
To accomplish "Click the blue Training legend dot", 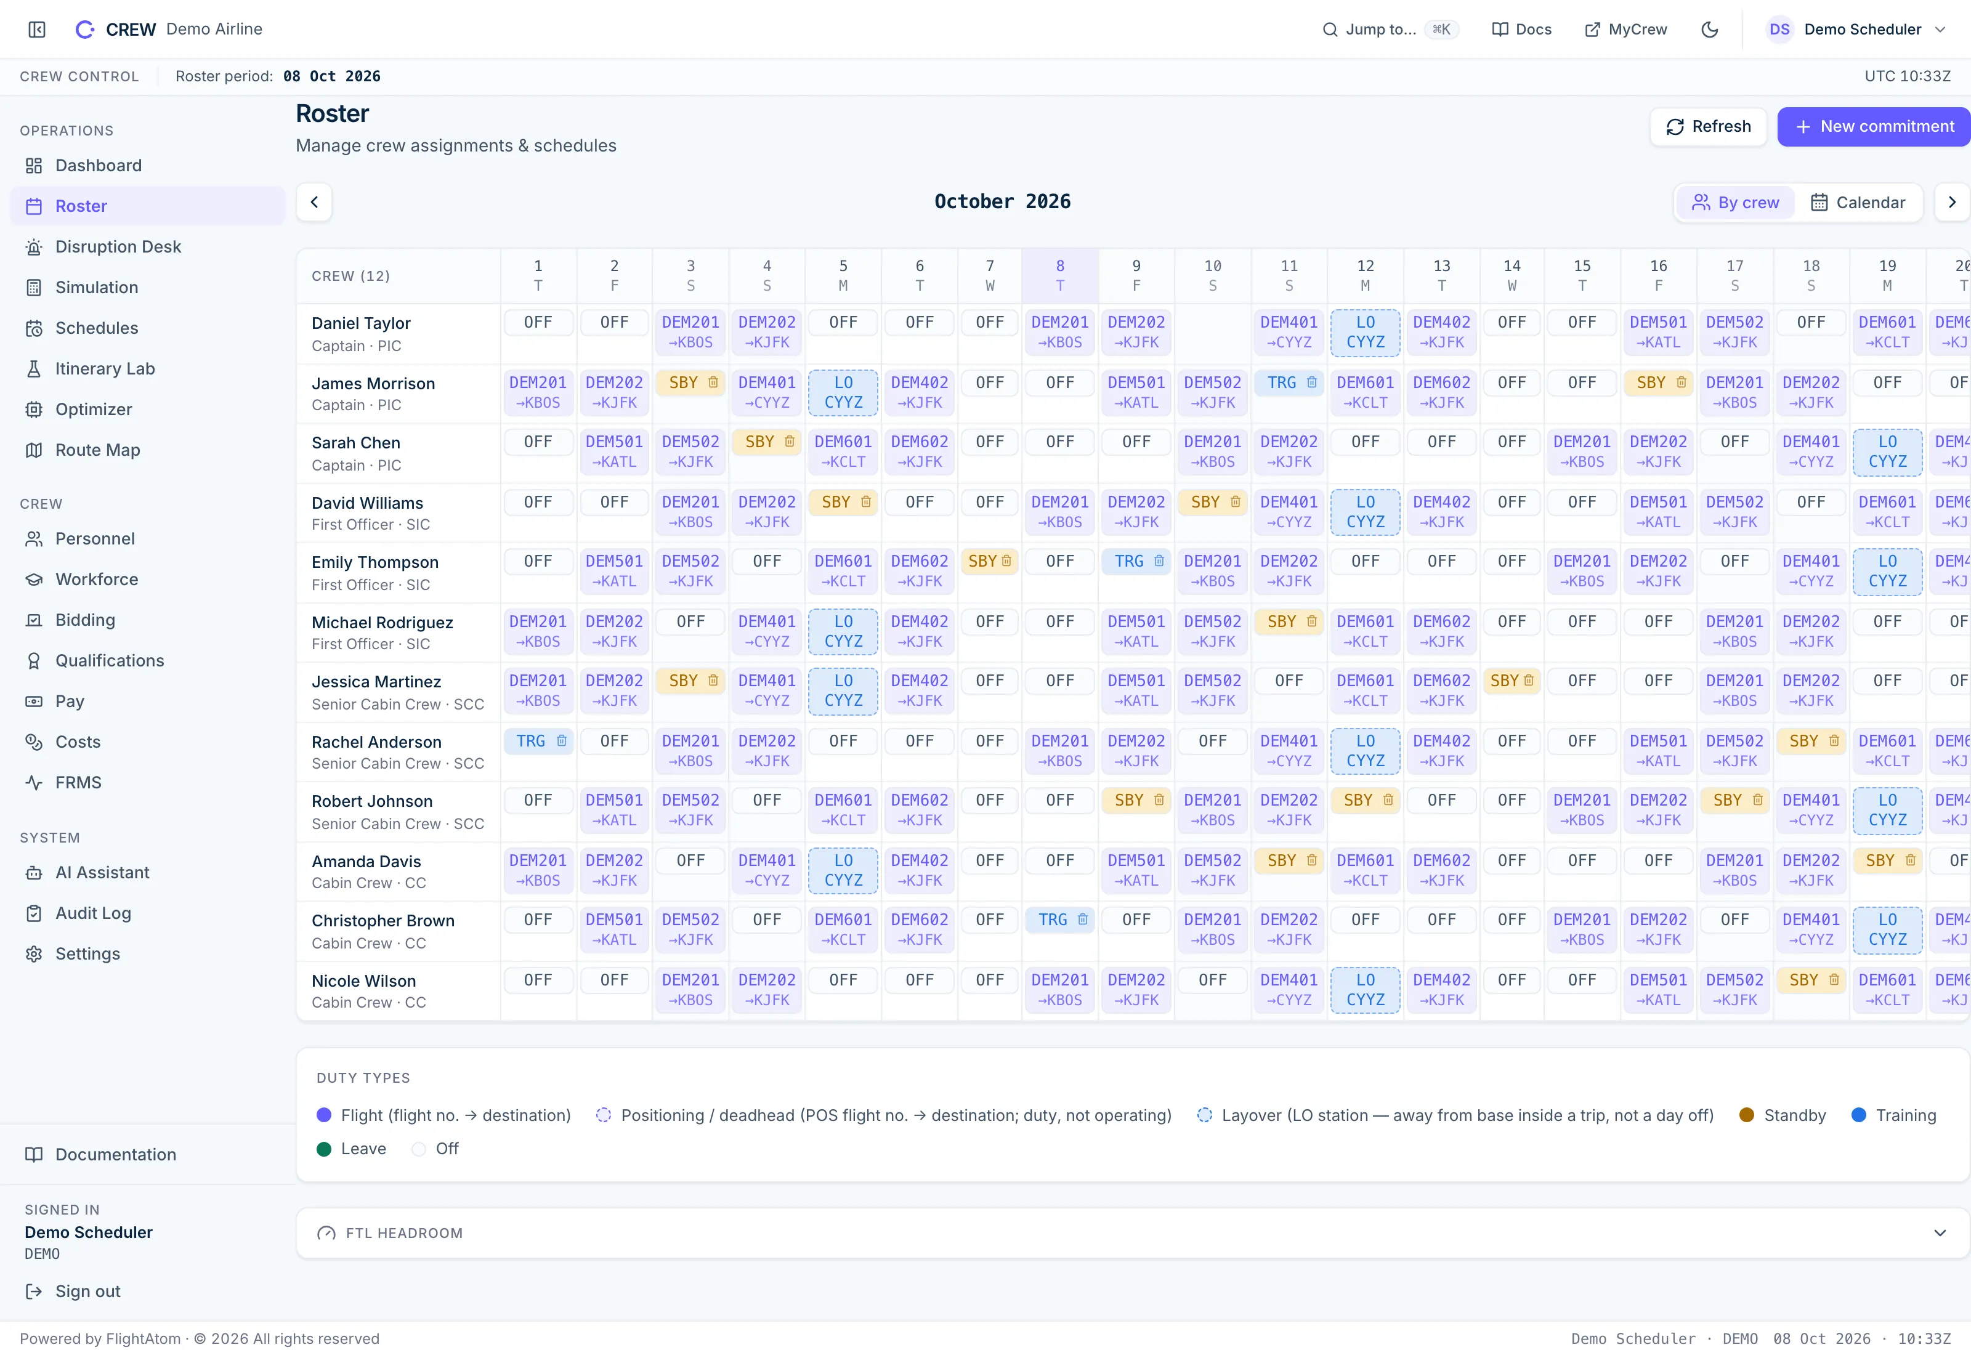I will [1859, 1115].
